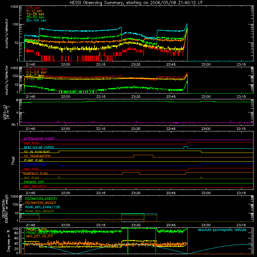Click the SAA_FLAG label
257x257 pixels.
[31, 169]
